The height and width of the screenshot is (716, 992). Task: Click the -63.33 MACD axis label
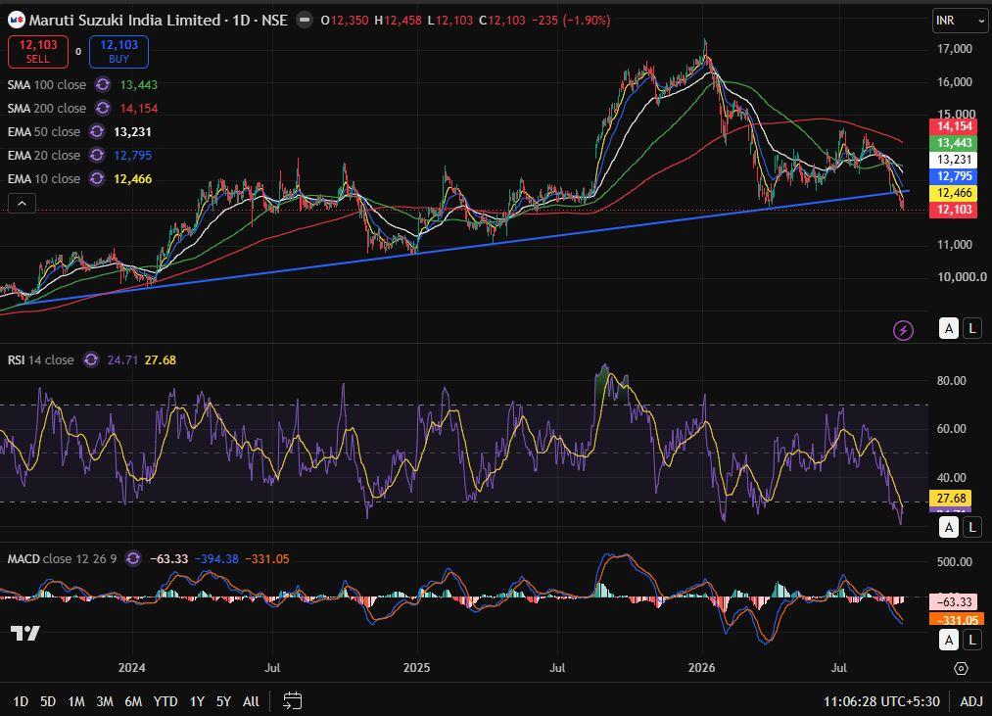[x=954, y=601]
